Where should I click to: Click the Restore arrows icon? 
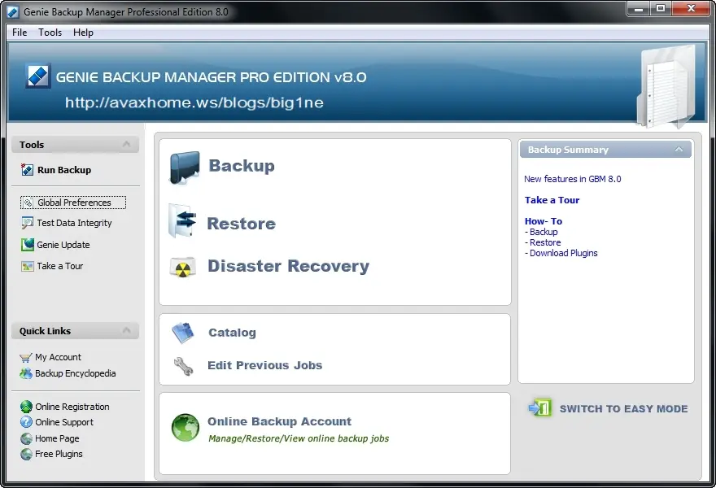click(x=182, y=221)
